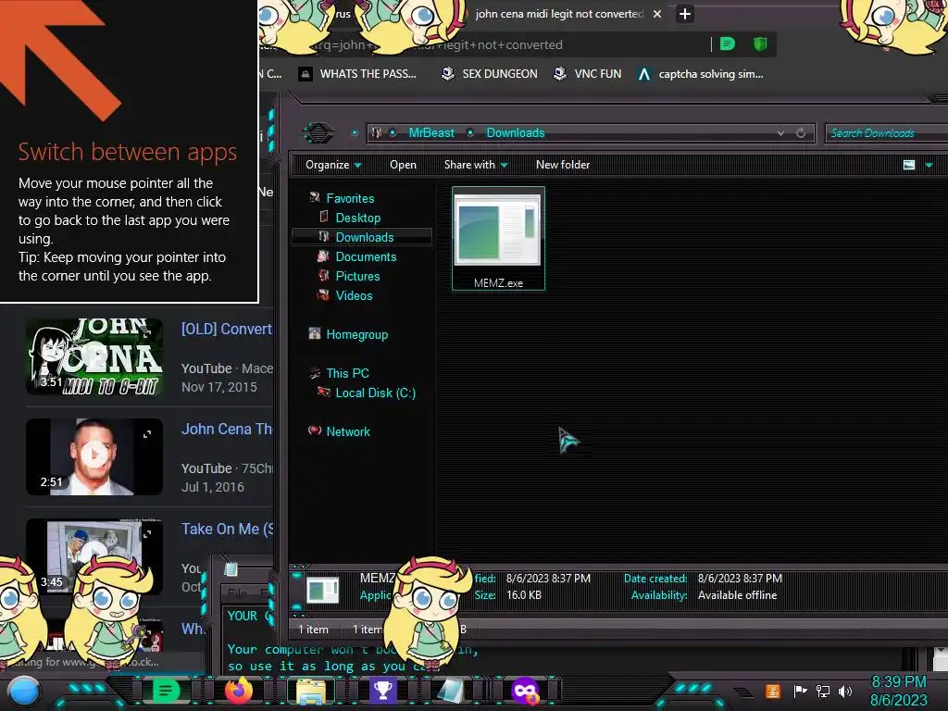Select Documents in the navigation pane
Image resolution: width=948 pixels, height=711 pixels.
pyautogui.click(x=366, y=256)
